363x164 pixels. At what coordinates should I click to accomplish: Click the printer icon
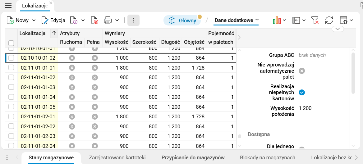click(x=108, y=20)
